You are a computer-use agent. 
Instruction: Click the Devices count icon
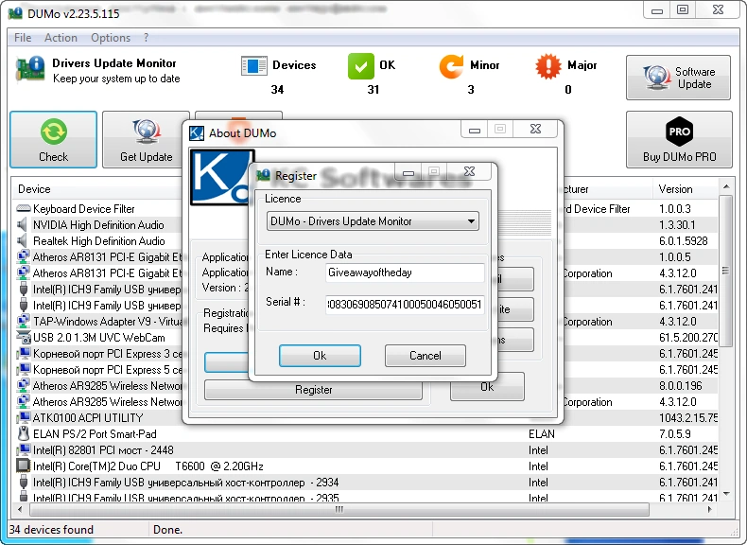coord(254,66)
